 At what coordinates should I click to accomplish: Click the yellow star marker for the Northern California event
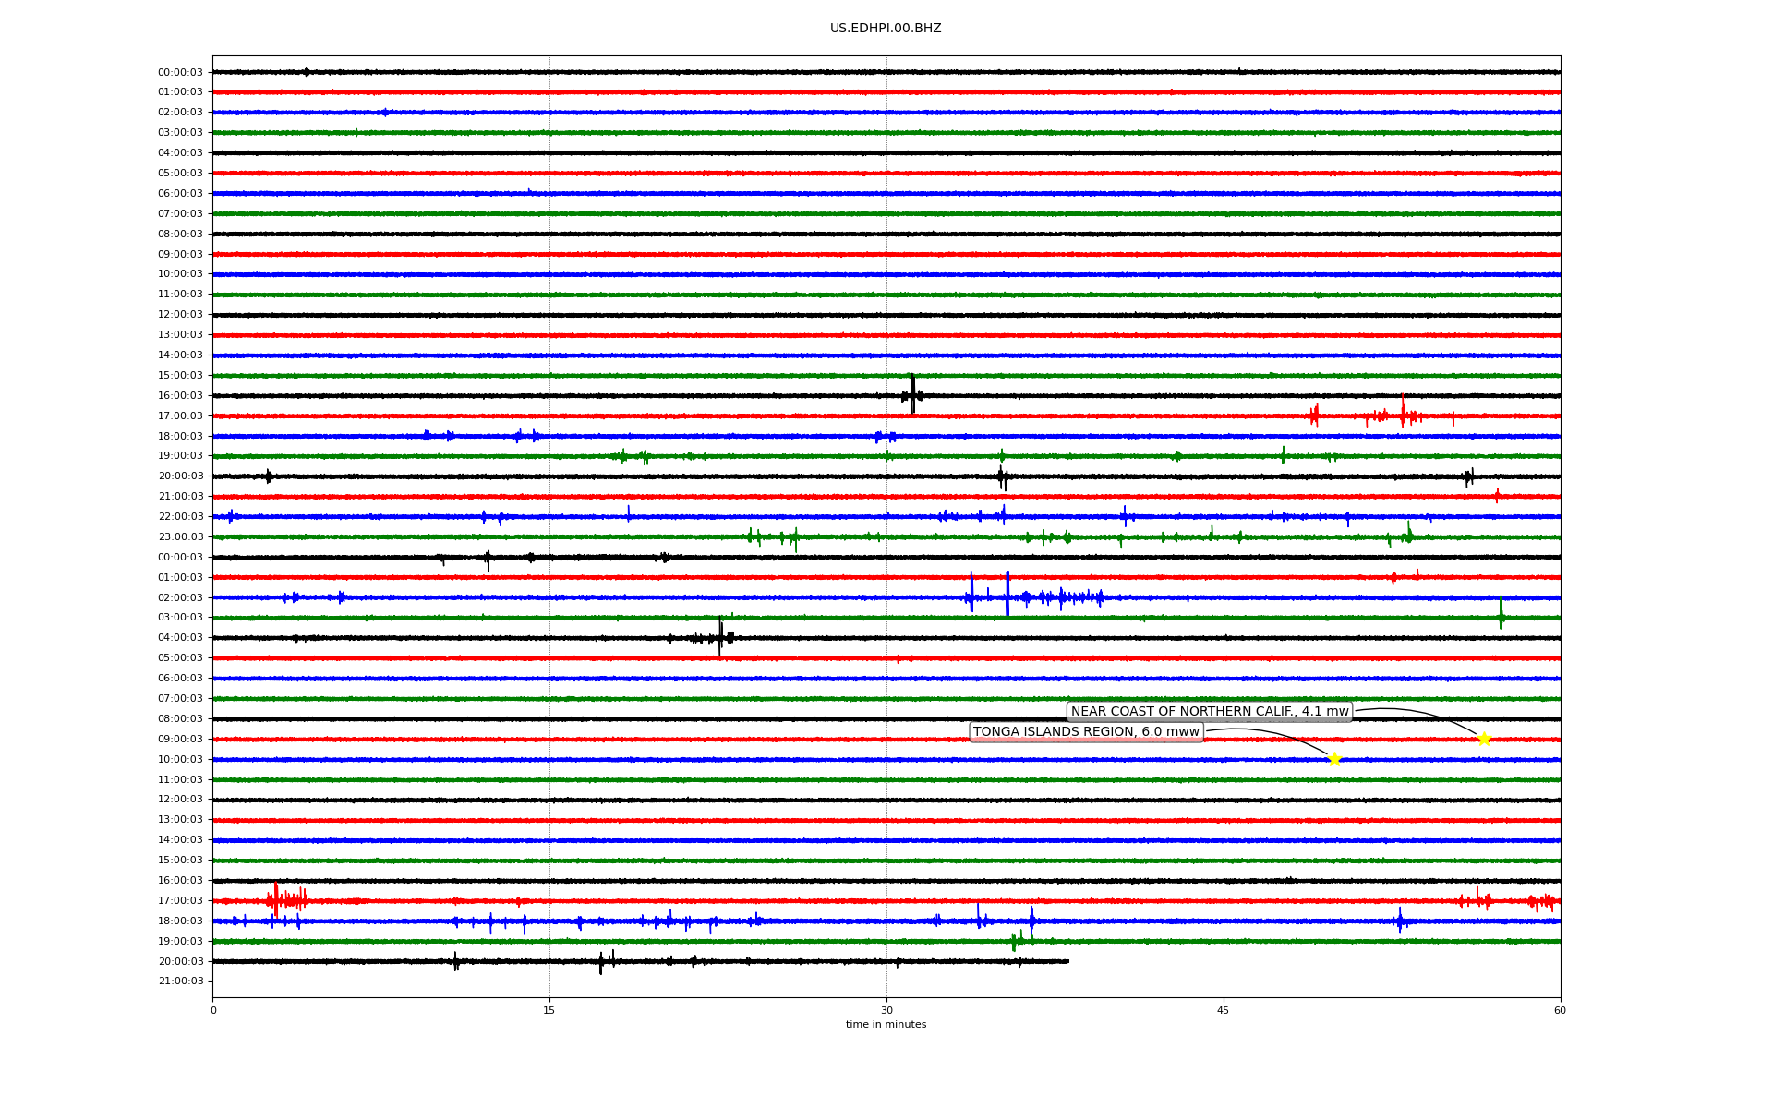pos(1484,739)
